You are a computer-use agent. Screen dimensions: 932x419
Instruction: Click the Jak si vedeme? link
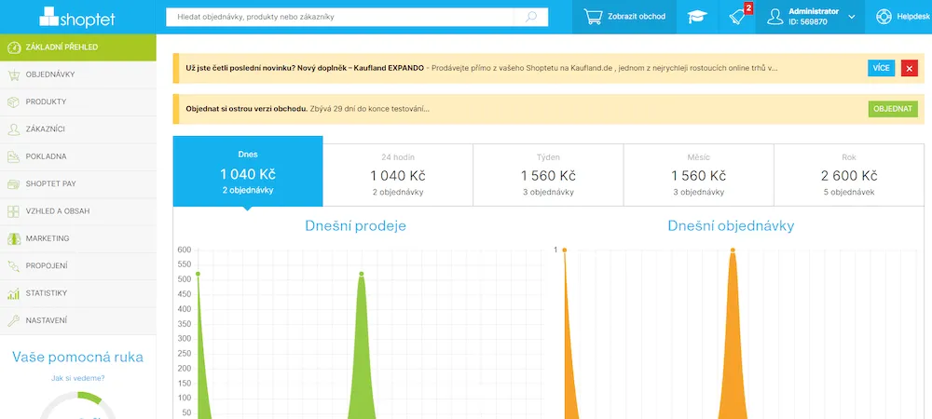click(x=78, y=377)
